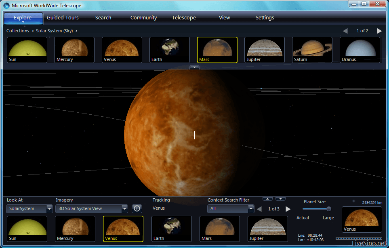Select Earth thumbnail in top collection
The height and width of the screenshot is (248, 389).
tap(169, 50)
